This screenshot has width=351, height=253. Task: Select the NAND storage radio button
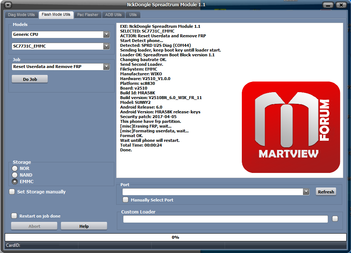pos(15,175)
